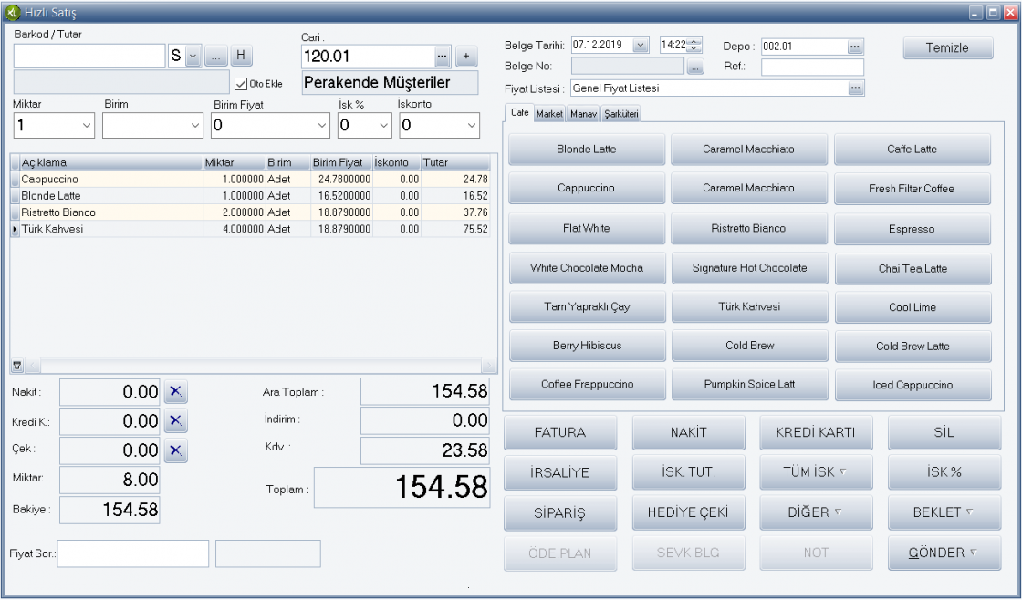Open barcode lookup ellipsis button
Image resolution: width=1022 pixels, height=600 pixels.
coord(215,56)
